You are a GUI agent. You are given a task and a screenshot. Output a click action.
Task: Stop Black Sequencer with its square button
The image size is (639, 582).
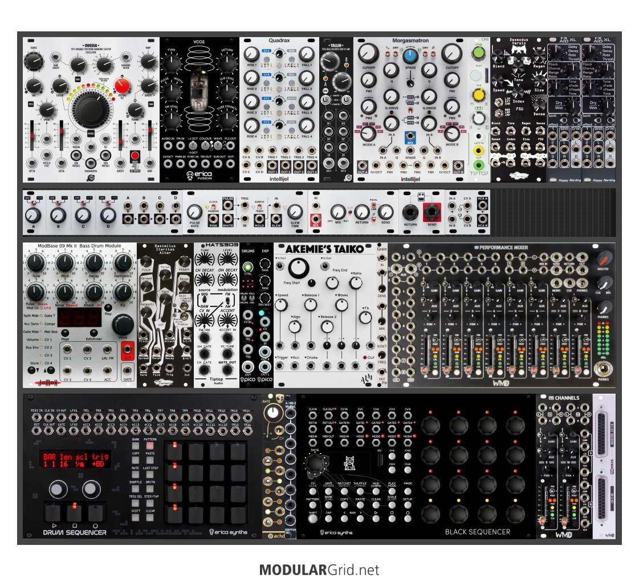tap(392, 518)
